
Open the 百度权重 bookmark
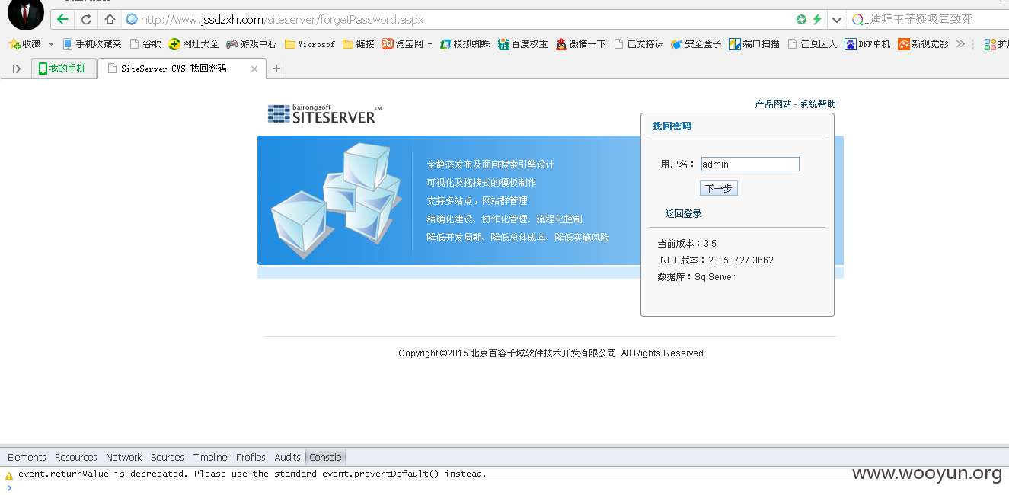[522, 44]
